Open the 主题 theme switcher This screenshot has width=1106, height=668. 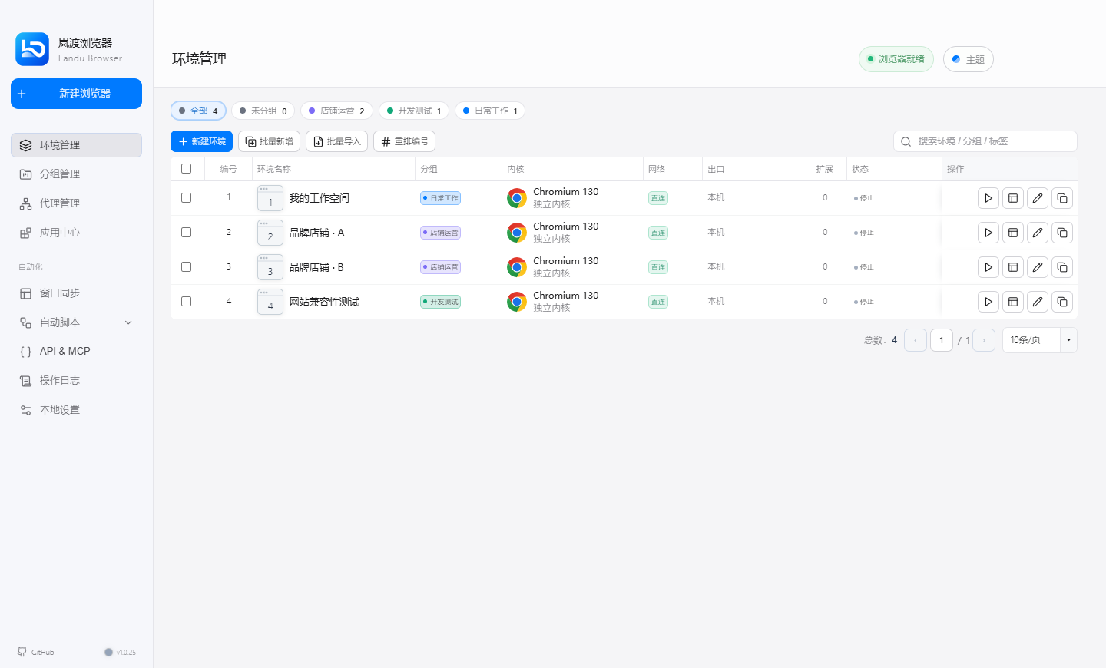(969, 59)
